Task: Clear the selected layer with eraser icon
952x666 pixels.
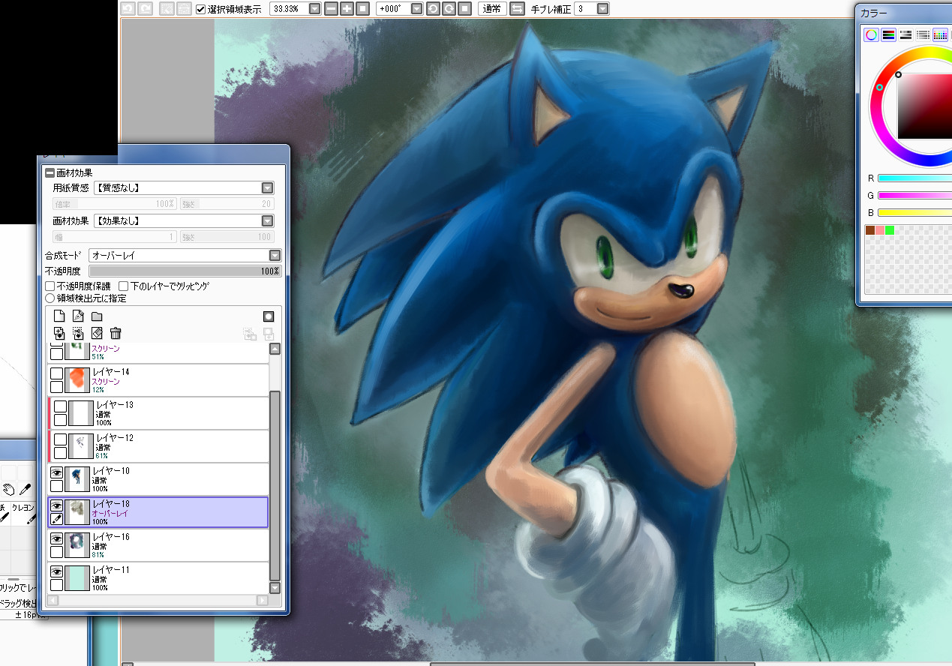Action: [97, 333]
